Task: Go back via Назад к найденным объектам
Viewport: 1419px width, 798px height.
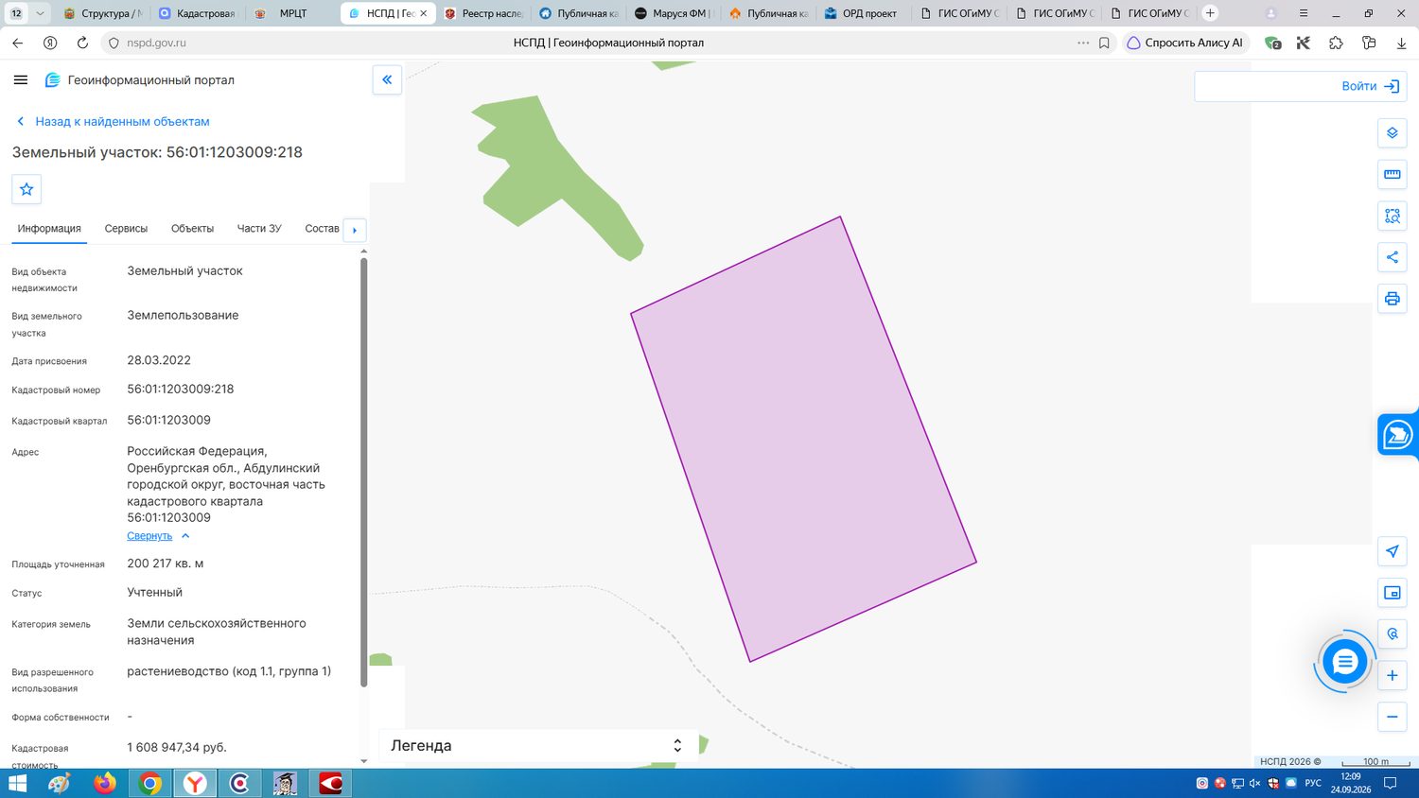Action: pos(114,121)
